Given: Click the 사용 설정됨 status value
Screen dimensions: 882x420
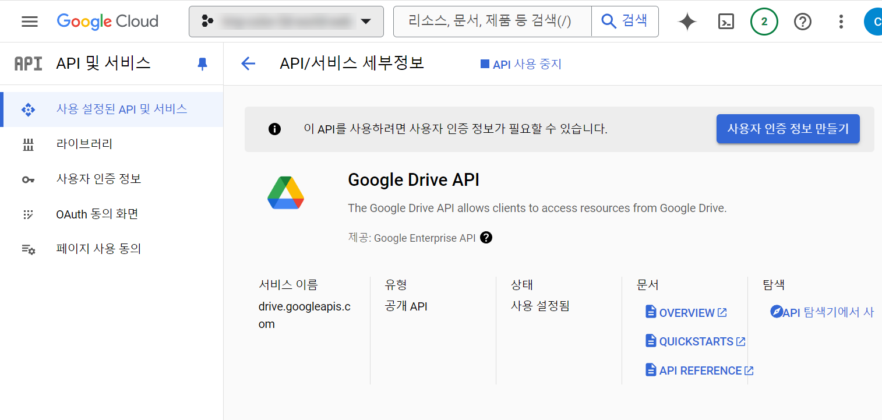Looking at the screenshot, I should (540, 305).
